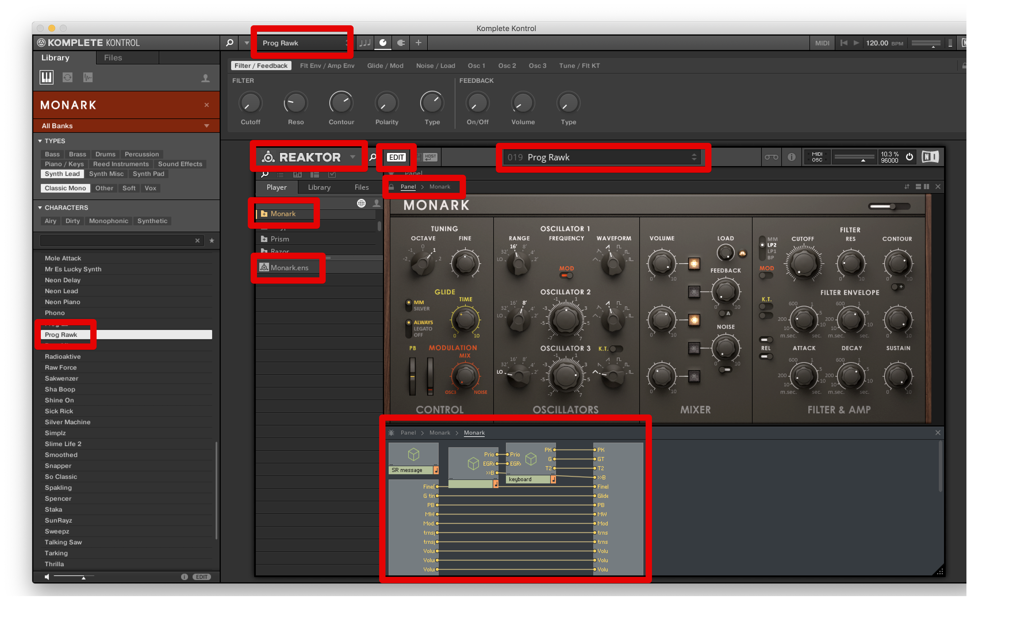Screen dimensions: 1013x626
Task: Open the Reaktor info icon
Action: [791, 157]
